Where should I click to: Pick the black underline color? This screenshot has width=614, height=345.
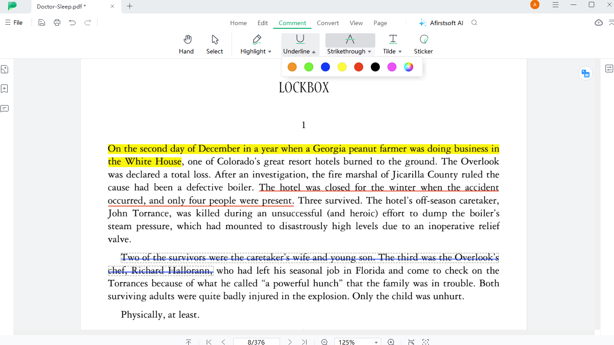click(x=375, y=67)
